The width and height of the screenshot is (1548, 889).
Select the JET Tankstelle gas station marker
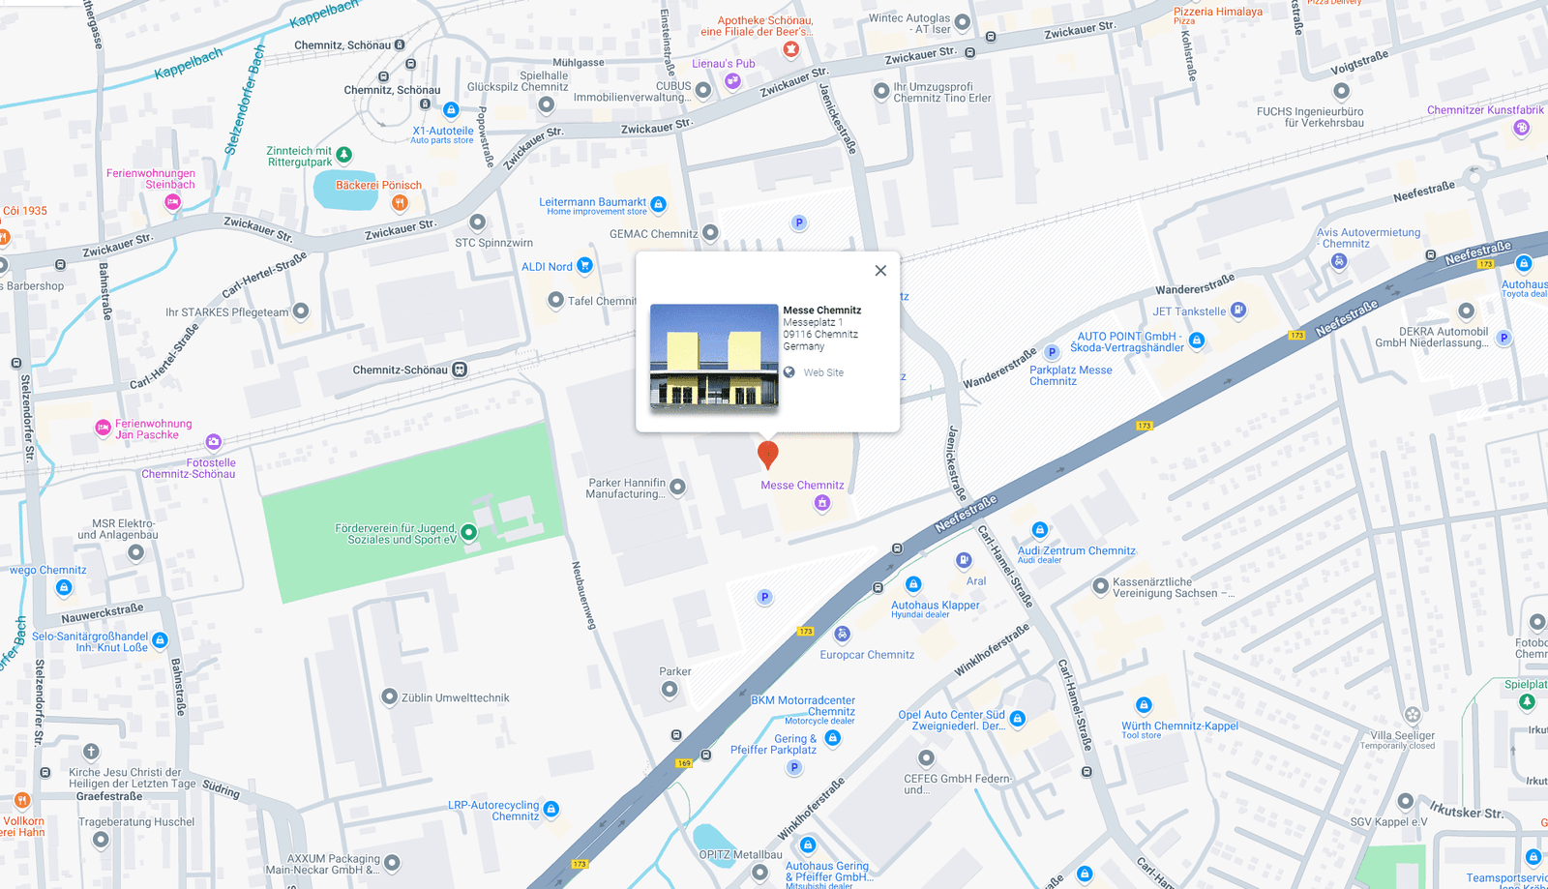pyautogui.click(x=1238, y=311)
